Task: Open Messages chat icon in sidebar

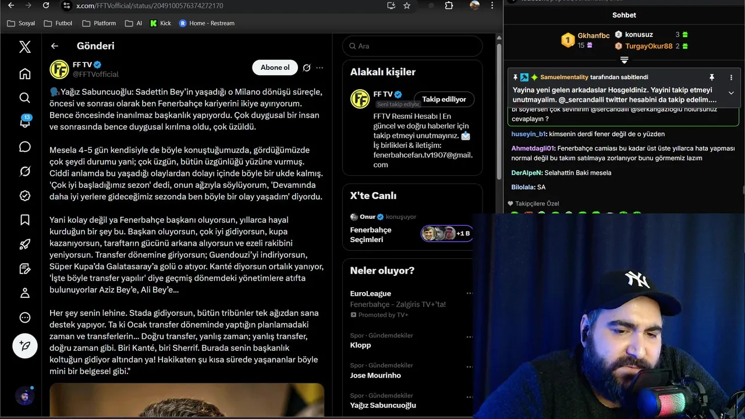Action: tap(24, 147)
